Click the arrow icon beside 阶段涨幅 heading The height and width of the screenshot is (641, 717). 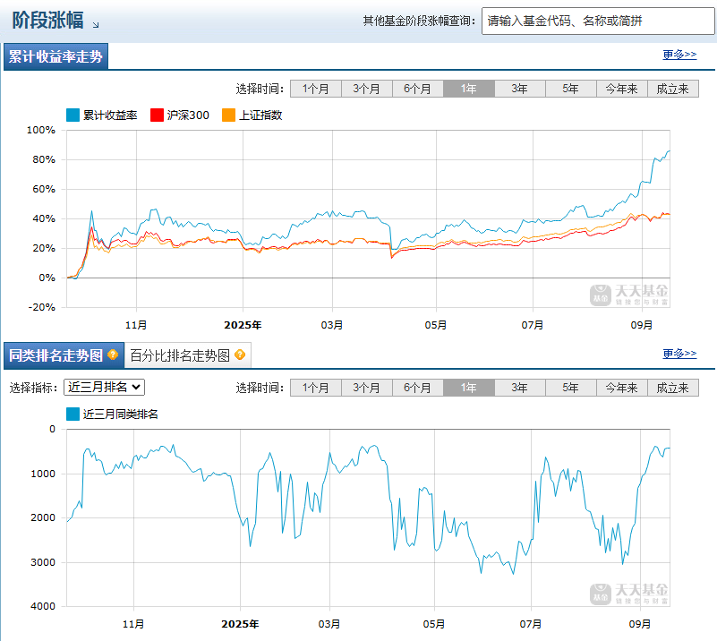(96, 25)
